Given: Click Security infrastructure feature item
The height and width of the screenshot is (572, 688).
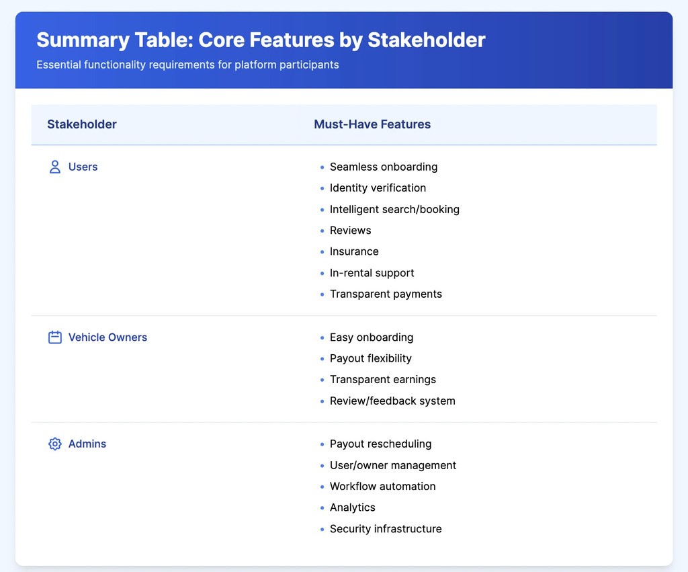Looking at the screenshot, I should 386,529.
